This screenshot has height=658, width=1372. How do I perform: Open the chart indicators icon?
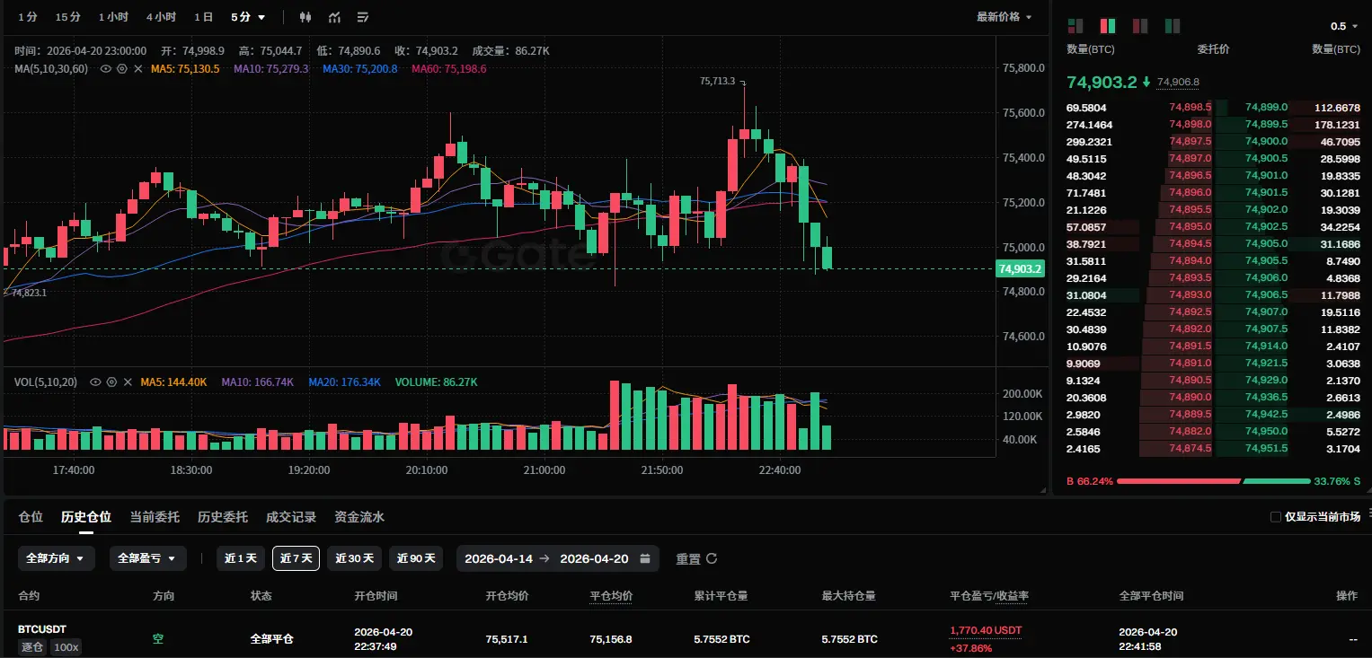tap(334, 17)
